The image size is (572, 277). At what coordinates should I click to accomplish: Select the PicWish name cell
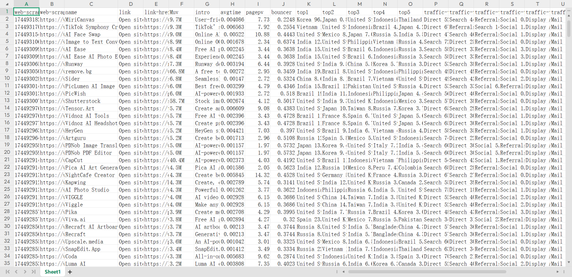tap(91, 94)
